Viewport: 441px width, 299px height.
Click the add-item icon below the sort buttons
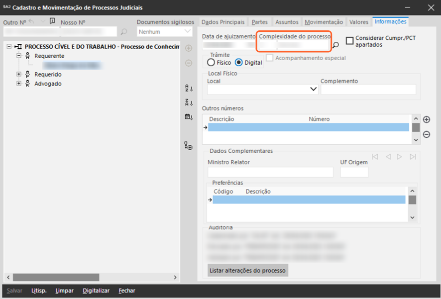pyautogui.click(x=189, y=146)
